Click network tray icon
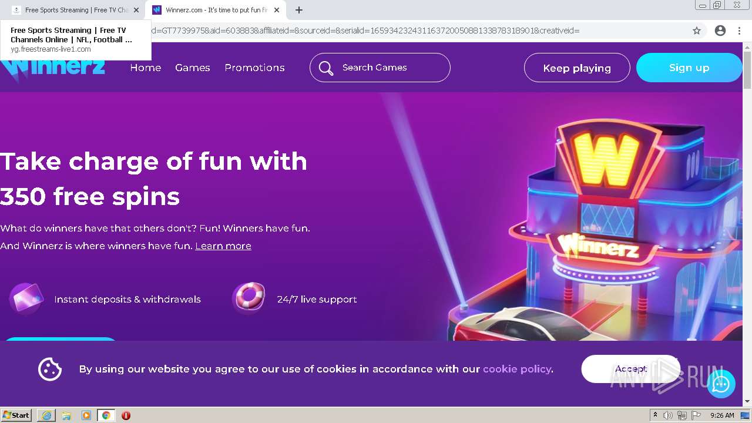752x423 pixels. coord(682,415)
